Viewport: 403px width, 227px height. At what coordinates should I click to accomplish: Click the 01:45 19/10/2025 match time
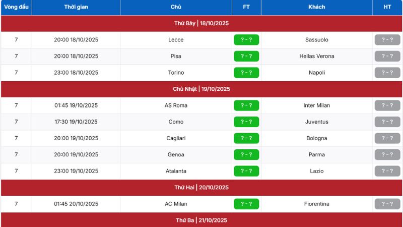[x=76, y=105]
